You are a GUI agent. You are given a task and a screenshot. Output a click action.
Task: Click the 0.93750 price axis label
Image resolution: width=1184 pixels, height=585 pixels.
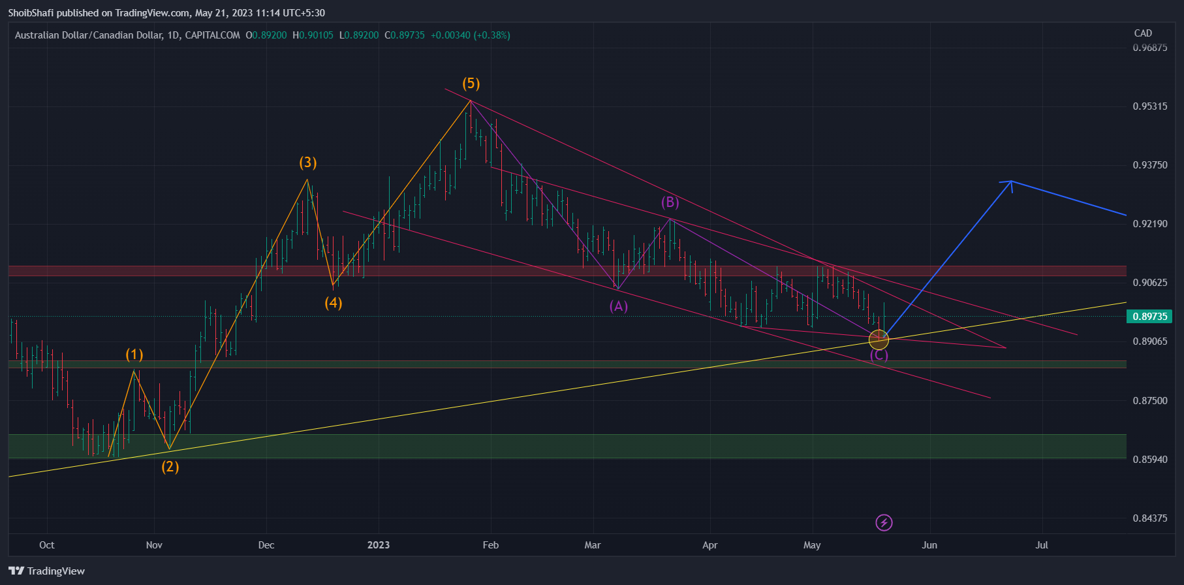pos(1150,165)
